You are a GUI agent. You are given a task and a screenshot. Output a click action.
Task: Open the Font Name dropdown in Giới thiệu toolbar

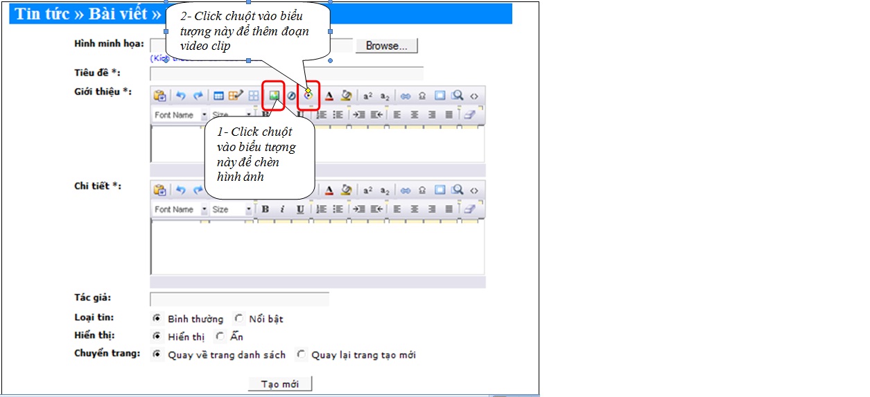pyautogui.click(x=180, y=115)
